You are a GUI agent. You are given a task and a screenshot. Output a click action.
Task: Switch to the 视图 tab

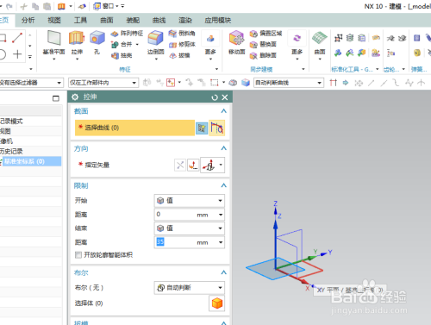tap(54, 20)
